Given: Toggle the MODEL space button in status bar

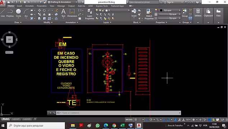Looking at the screenshot, I should (129, 120).
